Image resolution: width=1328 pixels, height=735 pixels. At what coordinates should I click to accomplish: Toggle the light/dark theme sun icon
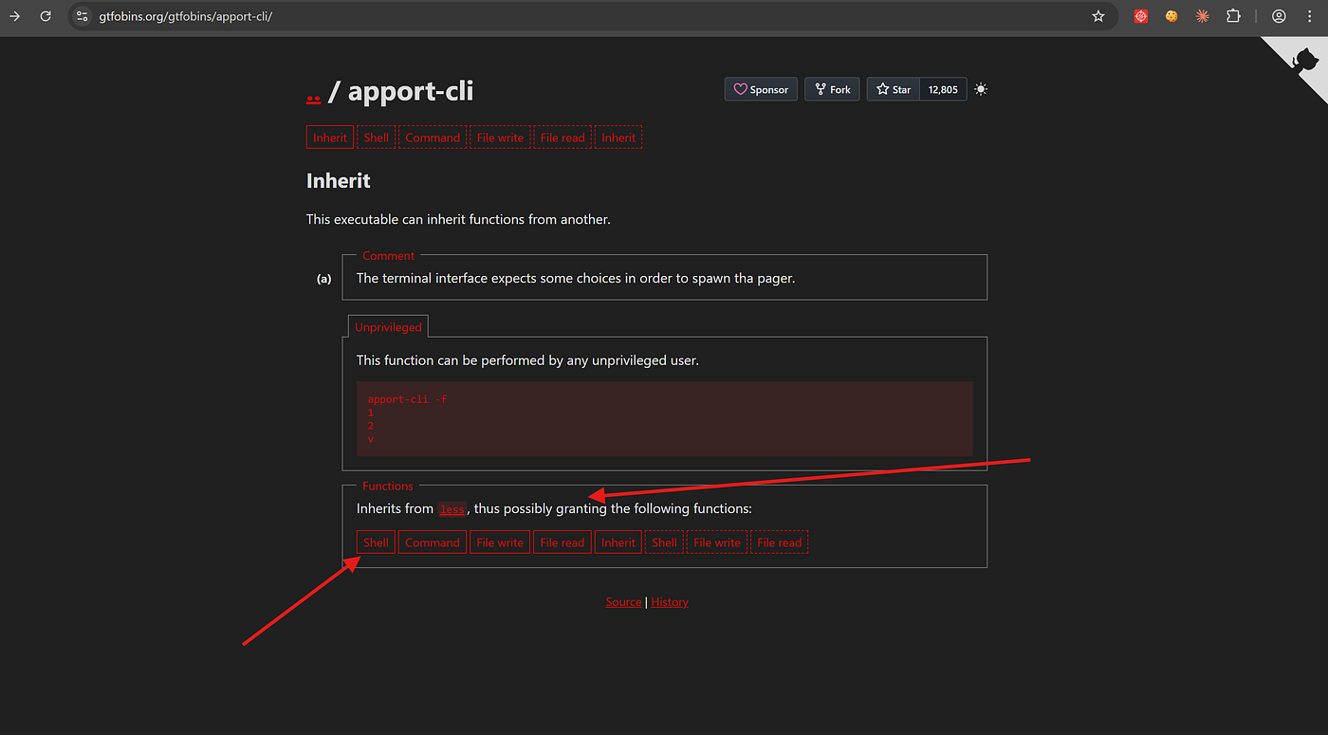click(x=981, y=89)
